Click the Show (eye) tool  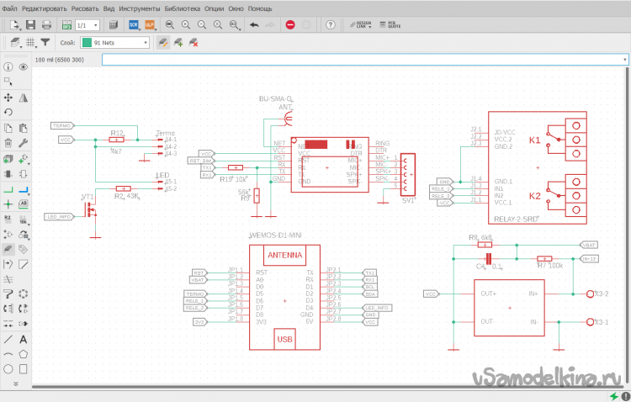click(x=24, y=66)
